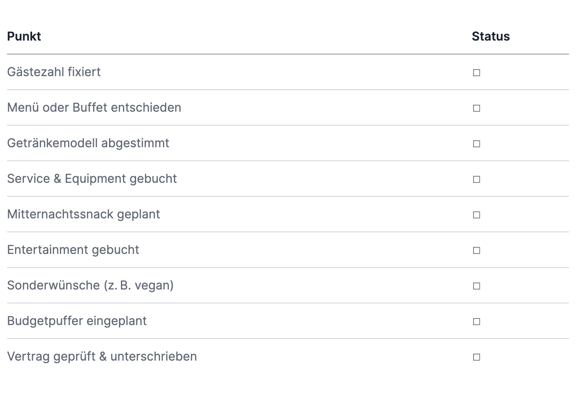Click the Mitternachtssnack geplant text
This screenshot has width=583, height=395.
coord(84,214)
